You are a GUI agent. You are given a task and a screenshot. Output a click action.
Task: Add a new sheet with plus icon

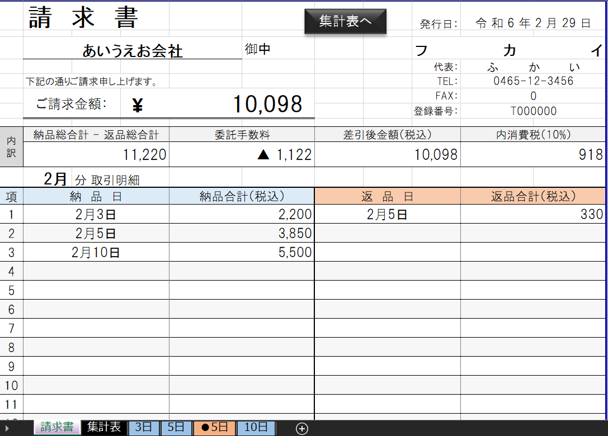click(302, 429)
